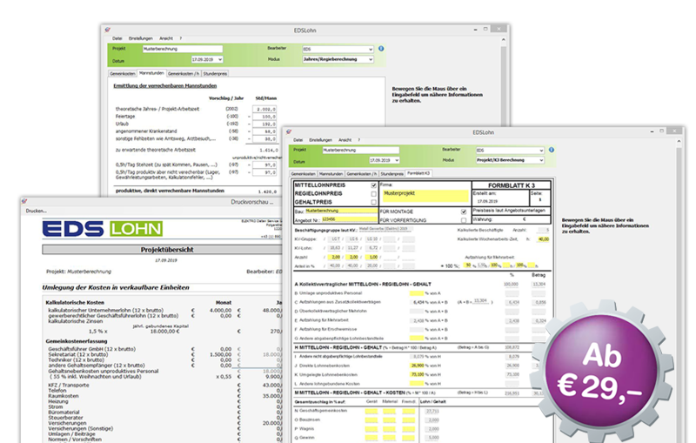Maximize the Jahres/Regieberechnung EDSLohn window
This screenshot has height=443, width=696.
[485, 29]
